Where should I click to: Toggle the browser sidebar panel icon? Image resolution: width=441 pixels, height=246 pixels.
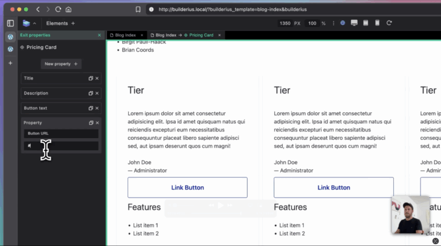point(10,23)
